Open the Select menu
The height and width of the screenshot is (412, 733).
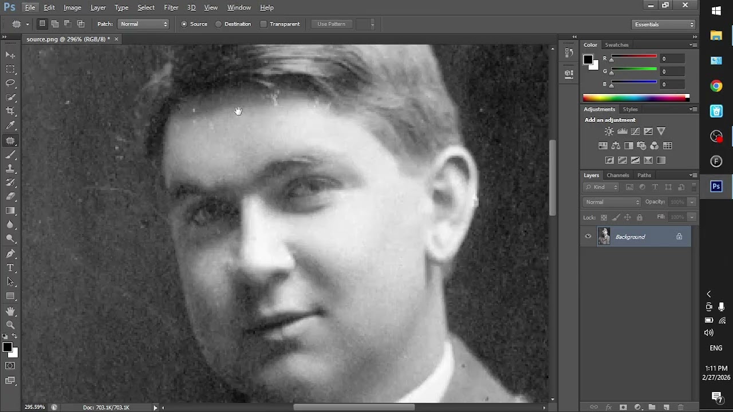(x=146, y=7)
